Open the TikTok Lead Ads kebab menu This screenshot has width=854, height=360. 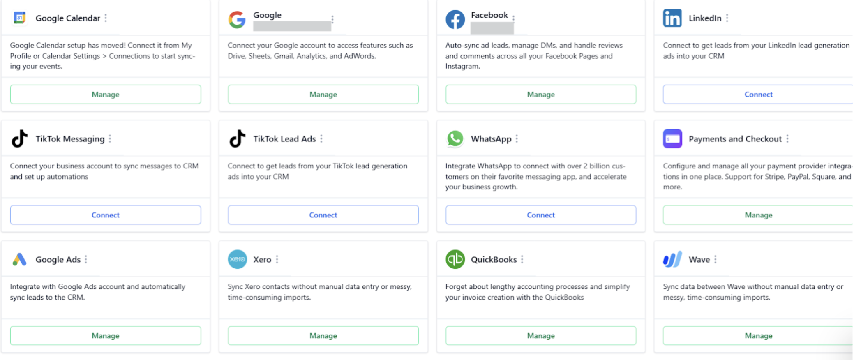[x=321, y=139]
